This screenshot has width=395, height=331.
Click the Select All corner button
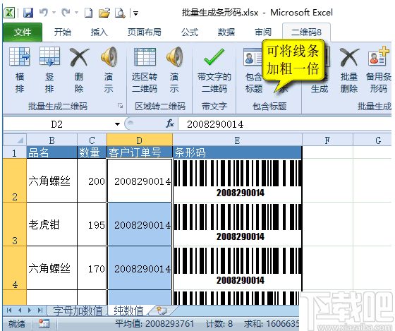(15, 140)
